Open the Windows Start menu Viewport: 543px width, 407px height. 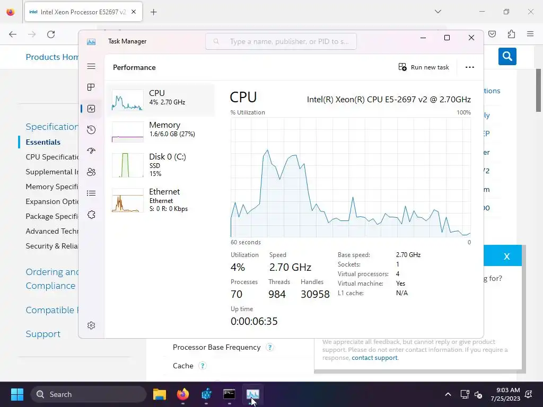coord(17,394)
